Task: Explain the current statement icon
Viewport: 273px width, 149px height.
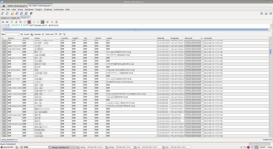Action: tap(20, 22)
